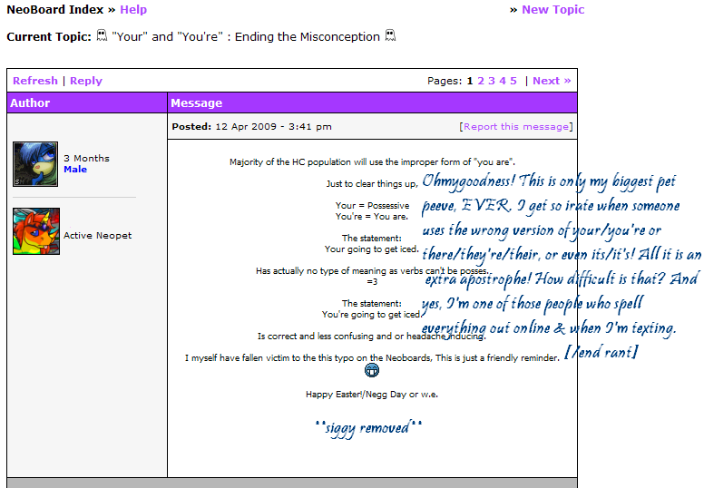The image size is (704, 488).
Task: Refresh the message board thread
Action: pos(35,81)
